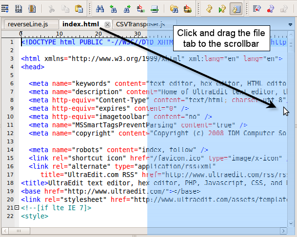Switch to hex edit mode icon

click(19, 8)
